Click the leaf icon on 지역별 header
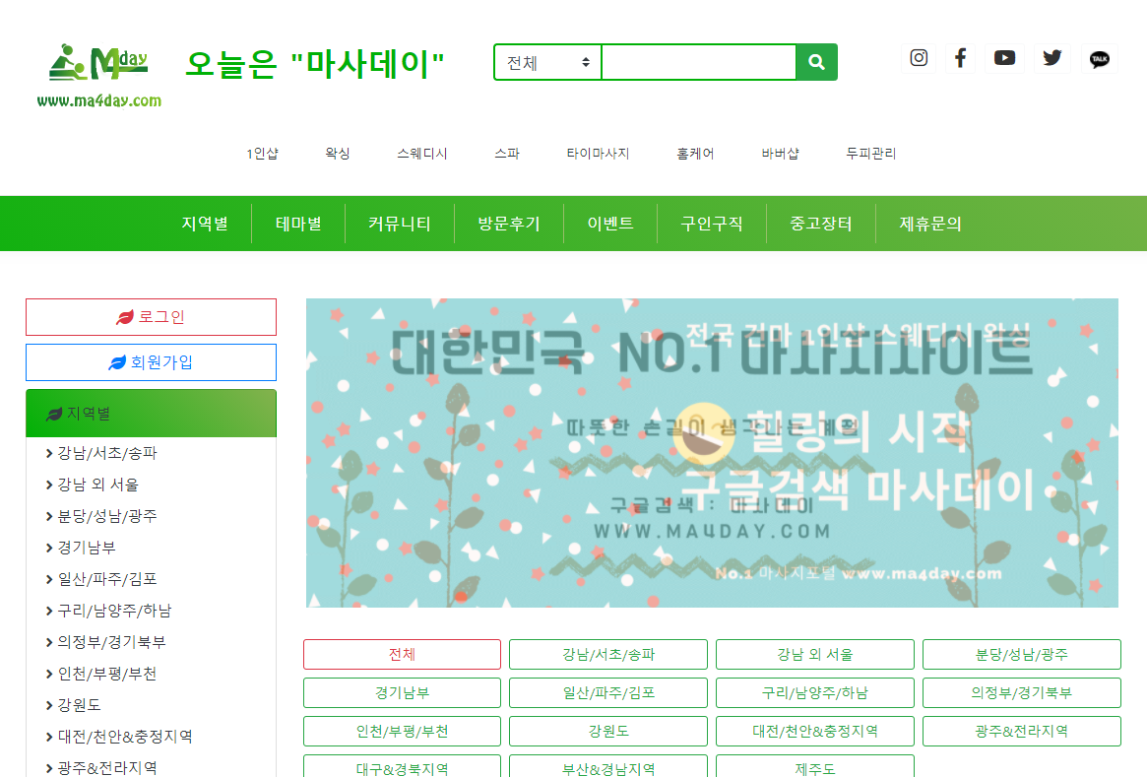The height and width of the screenshot is (777, 1147). (54, 415)
